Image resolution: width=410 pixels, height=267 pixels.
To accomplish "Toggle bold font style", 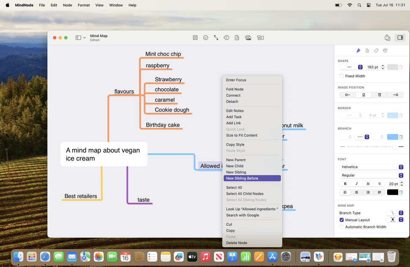I will (x=345, y=184).
